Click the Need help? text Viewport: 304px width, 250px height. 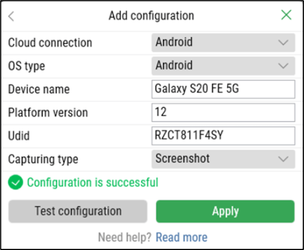(x=124, y=237)
